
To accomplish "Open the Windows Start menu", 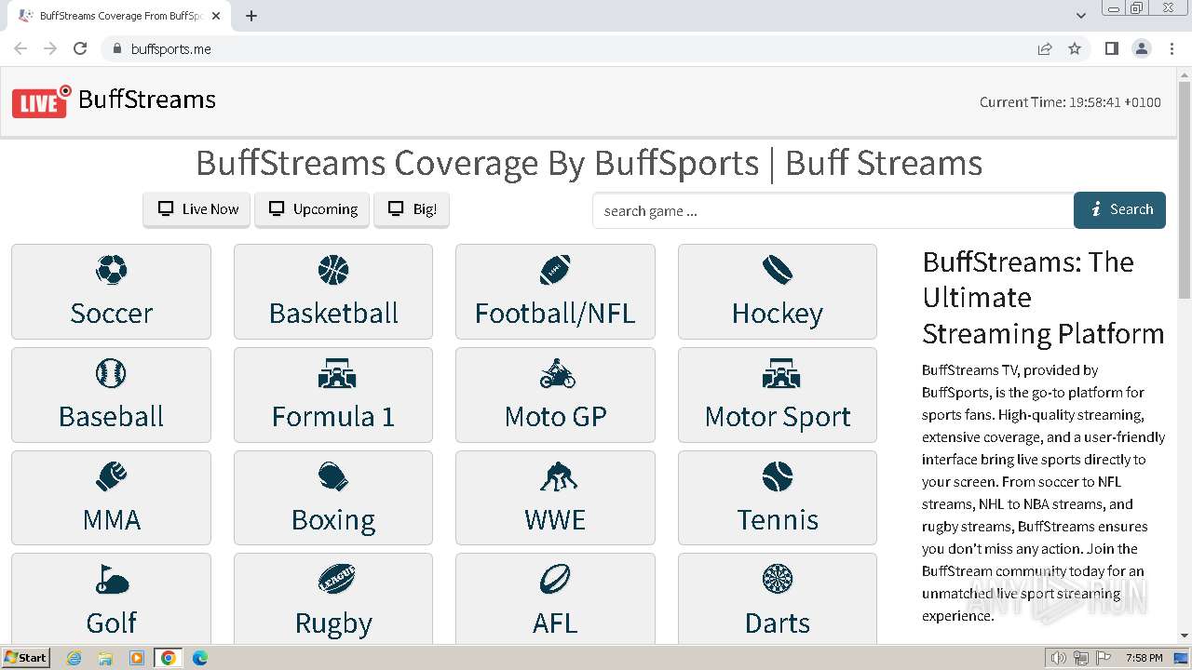I will click(26, 658).
